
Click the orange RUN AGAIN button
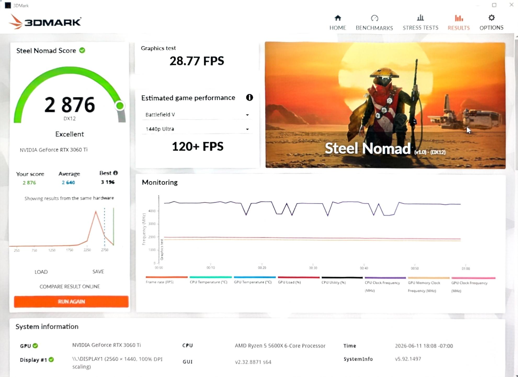(71, 301)
